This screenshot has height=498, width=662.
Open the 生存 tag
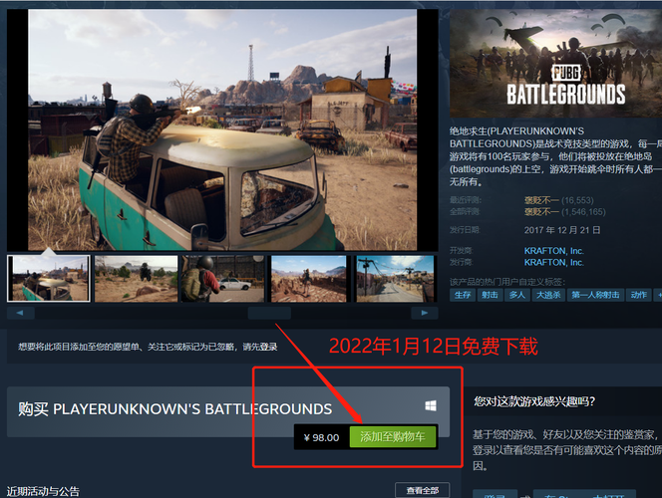pyautogui.click(x=463, y=295)
